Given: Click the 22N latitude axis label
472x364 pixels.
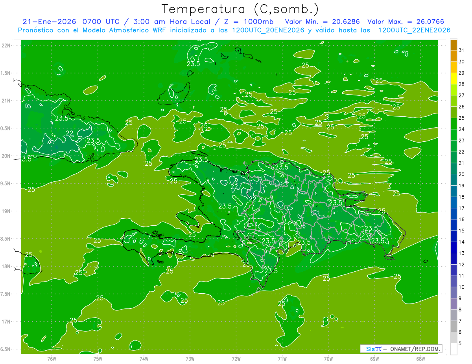Looking at the screenshot, I should pyautogui.click(x=6, y=46).
